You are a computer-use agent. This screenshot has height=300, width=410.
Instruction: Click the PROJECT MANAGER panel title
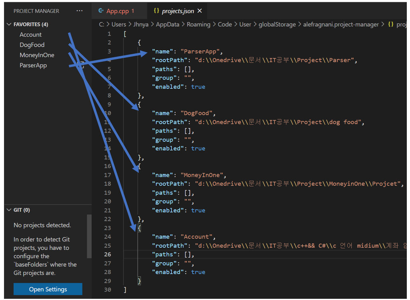point(36,11)
